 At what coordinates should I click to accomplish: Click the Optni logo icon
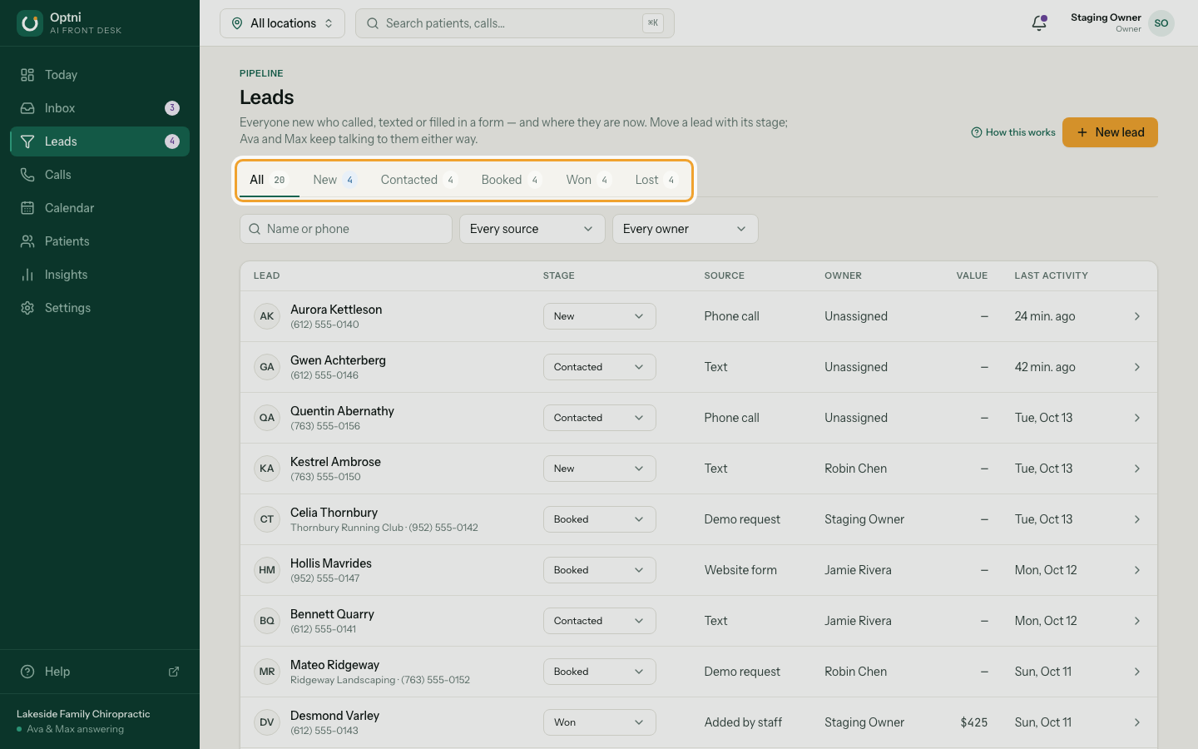coord(30,23)
